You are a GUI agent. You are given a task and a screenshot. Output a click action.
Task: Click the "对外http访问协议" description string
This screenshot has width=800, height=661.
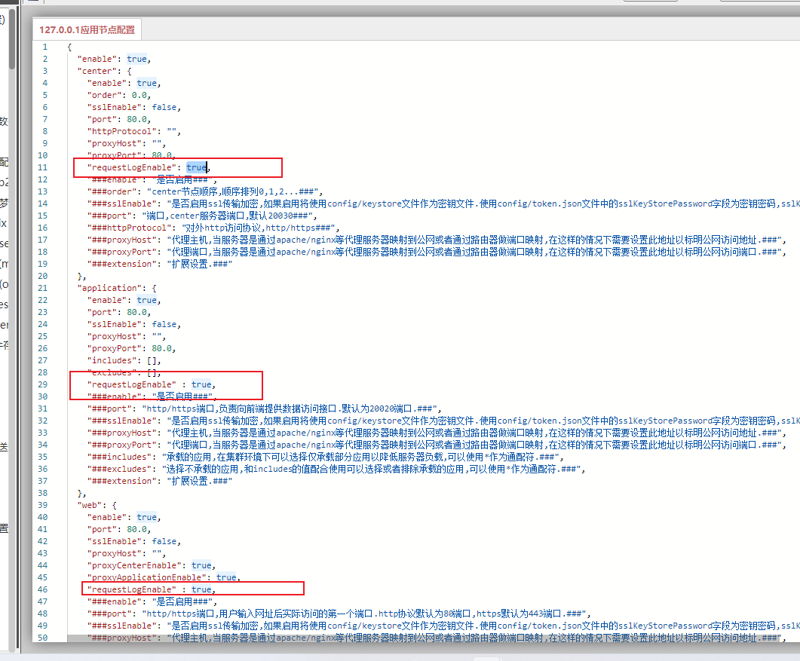coord(259,228)
